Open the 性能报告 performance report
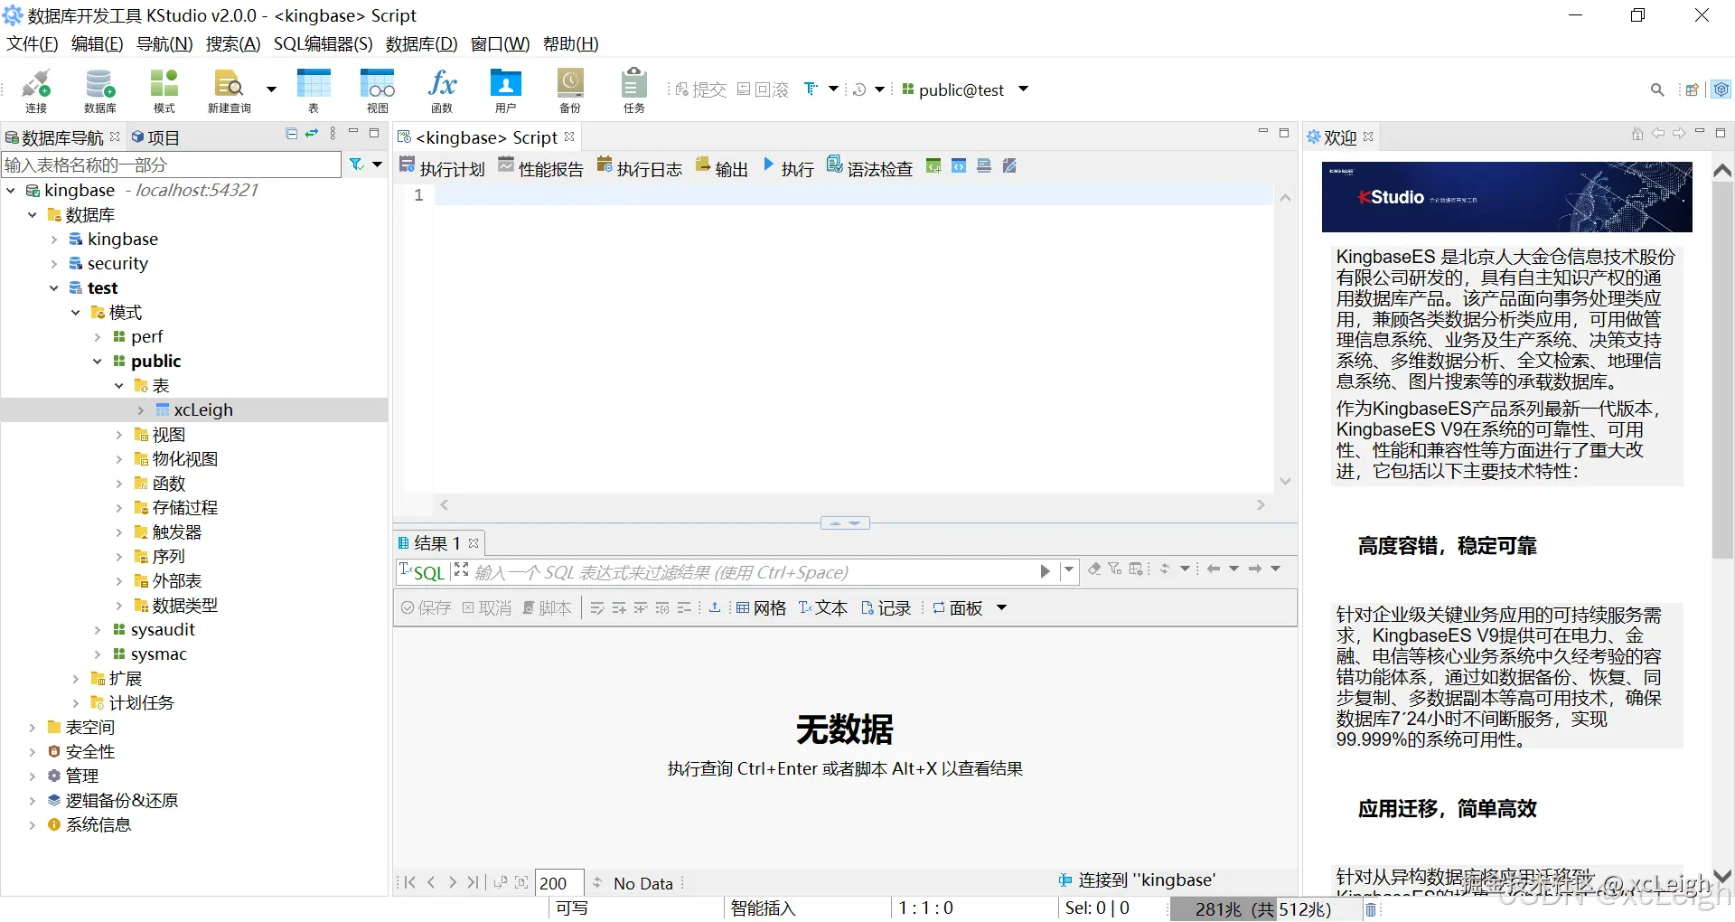This screenshot has width=1735, height=922. click(x=539, y=166)
